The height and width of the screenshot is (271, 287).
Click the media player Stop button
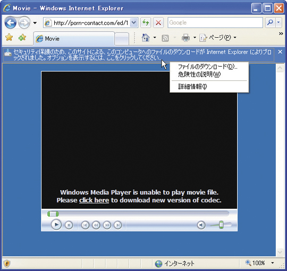tap(69, 225)
